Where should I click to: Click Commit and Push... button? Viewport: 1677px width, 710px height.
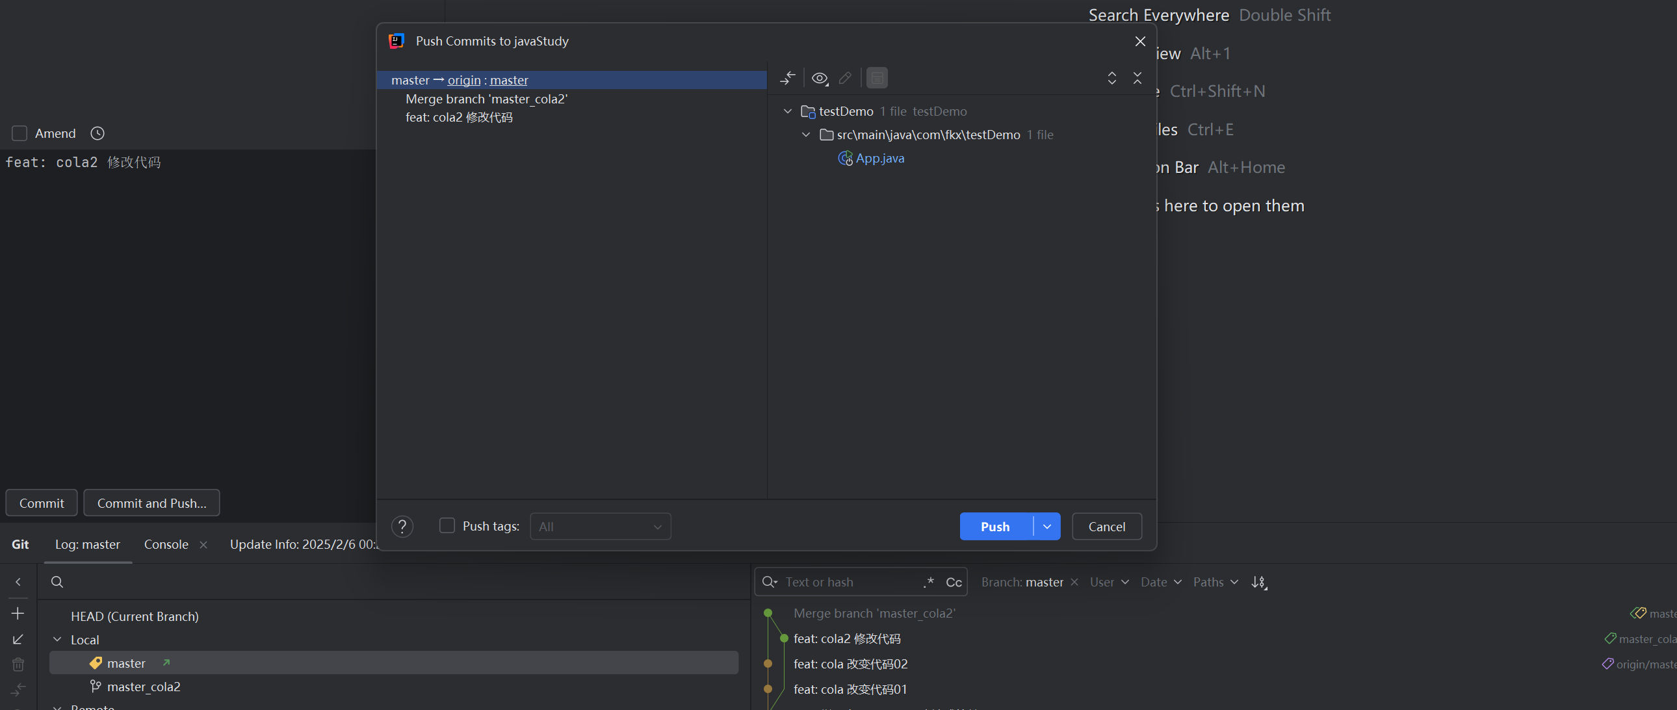tap(151, 503)
